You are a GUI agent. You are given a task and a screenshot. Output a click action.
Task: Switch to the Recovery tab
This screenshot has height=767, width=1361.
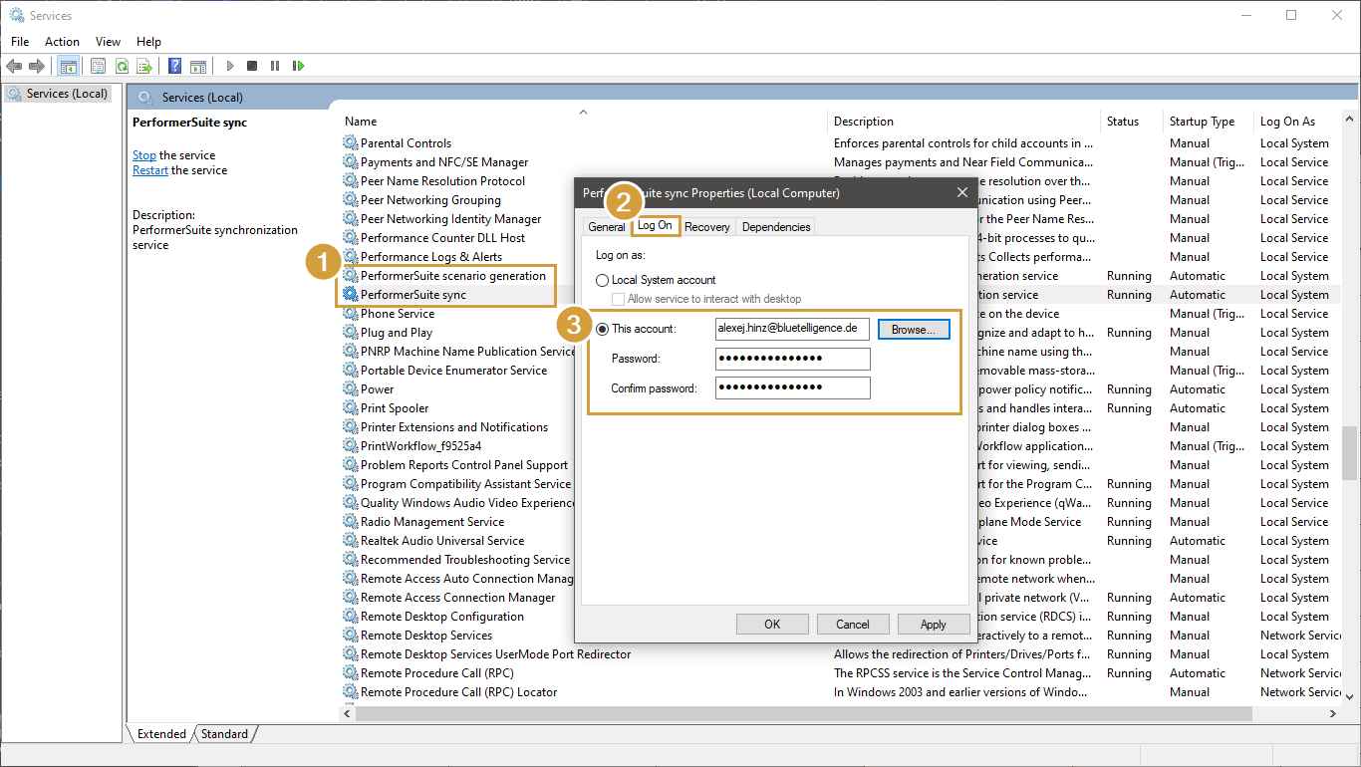[x=706, y=227]
